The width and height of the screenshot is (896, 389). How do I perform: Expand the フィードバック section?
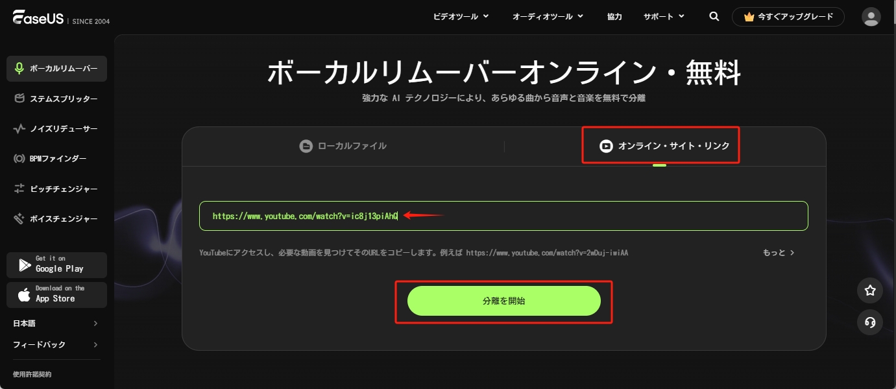pos(56,344)
